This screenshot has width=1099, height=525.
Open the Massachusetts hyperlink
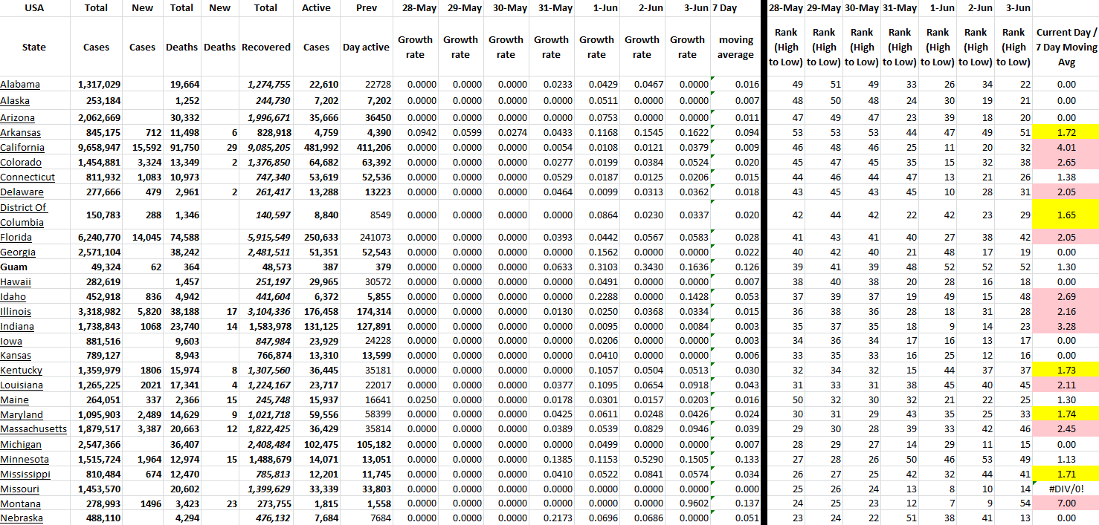pos(33,429)
